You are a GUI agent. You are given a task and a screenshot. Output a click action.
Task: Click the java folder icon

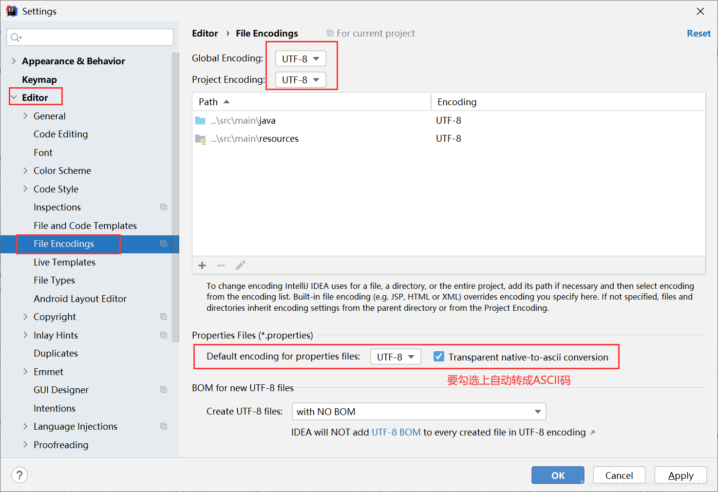(200, 120)
